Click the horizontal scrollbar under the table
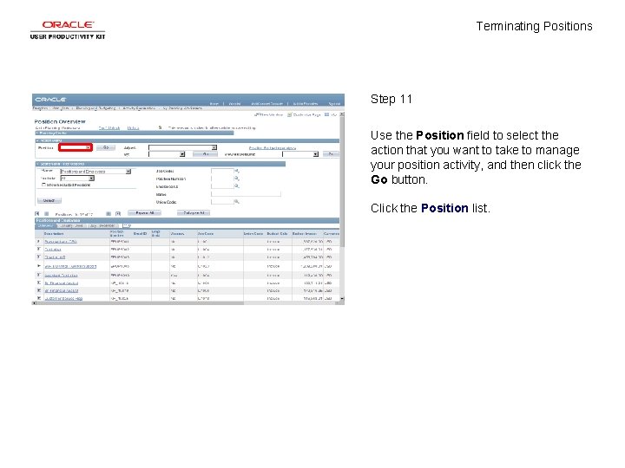 click(x=140, y=302)
